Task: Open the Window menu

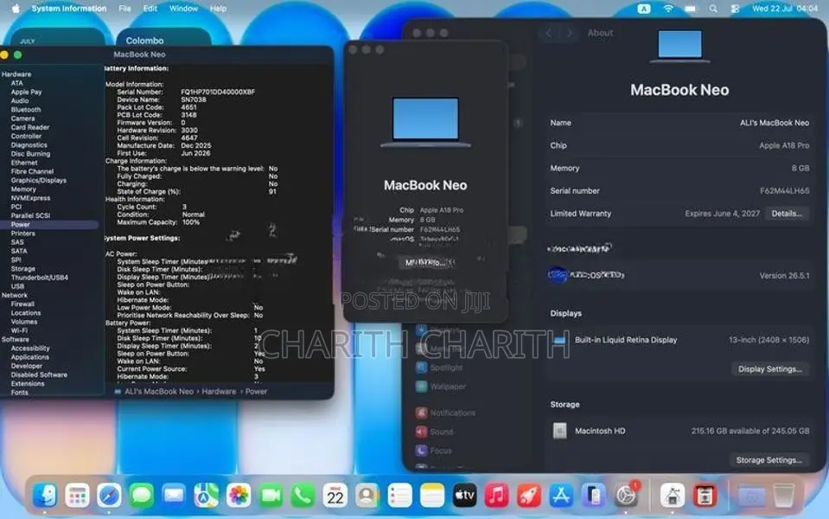Action: (x=183, y=9)
